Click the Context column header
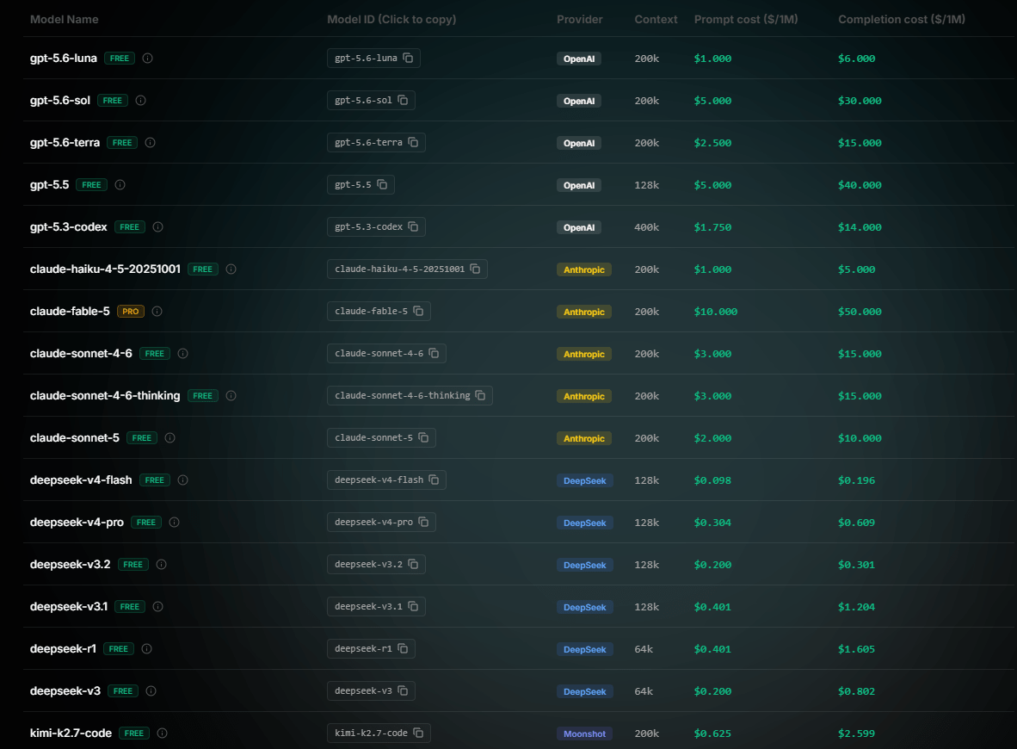 [656, 20]
